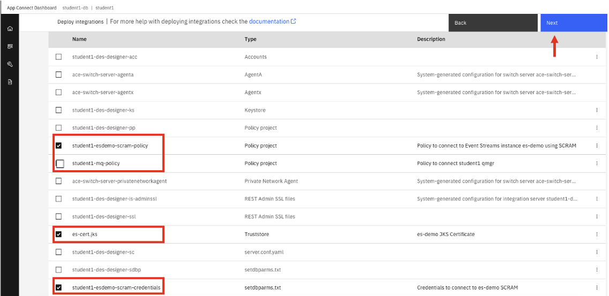
Task: Click the blue Next button
Action: [574, 23]
